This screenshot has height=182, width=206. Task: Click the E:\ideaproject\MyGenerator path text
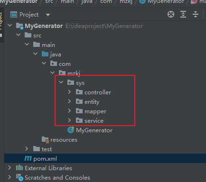pos(104,26)
